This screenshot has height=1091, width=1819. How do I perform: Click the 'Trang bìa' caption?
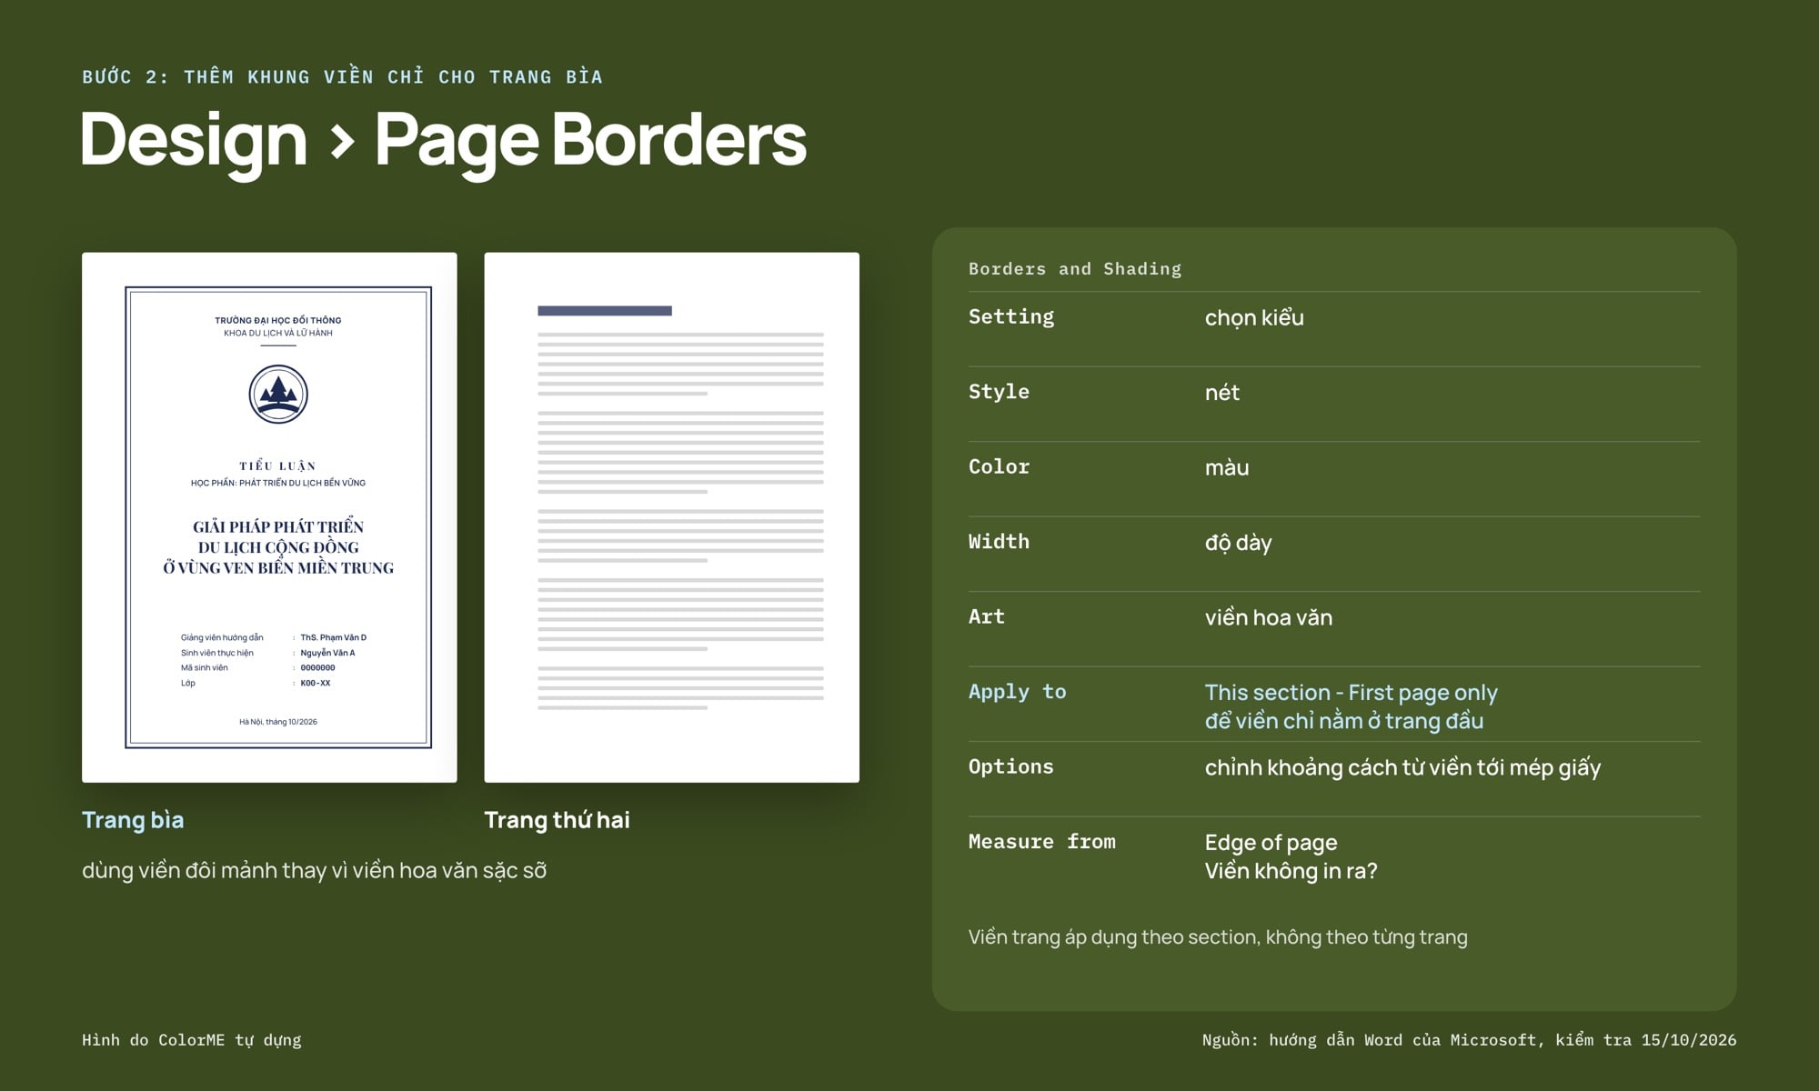point(133,820)
